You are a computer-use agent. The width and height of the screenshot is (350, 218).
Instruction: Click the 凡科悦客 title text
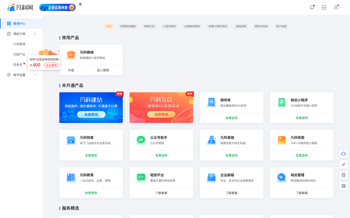pos(87,138)
